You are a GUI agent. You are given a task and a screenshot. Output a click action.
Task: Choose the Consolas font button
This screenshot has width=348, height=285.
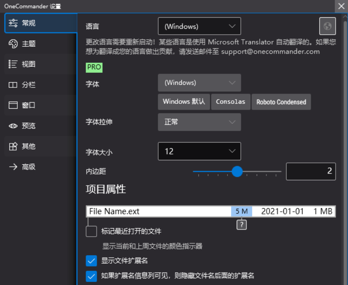click(231, 102)
